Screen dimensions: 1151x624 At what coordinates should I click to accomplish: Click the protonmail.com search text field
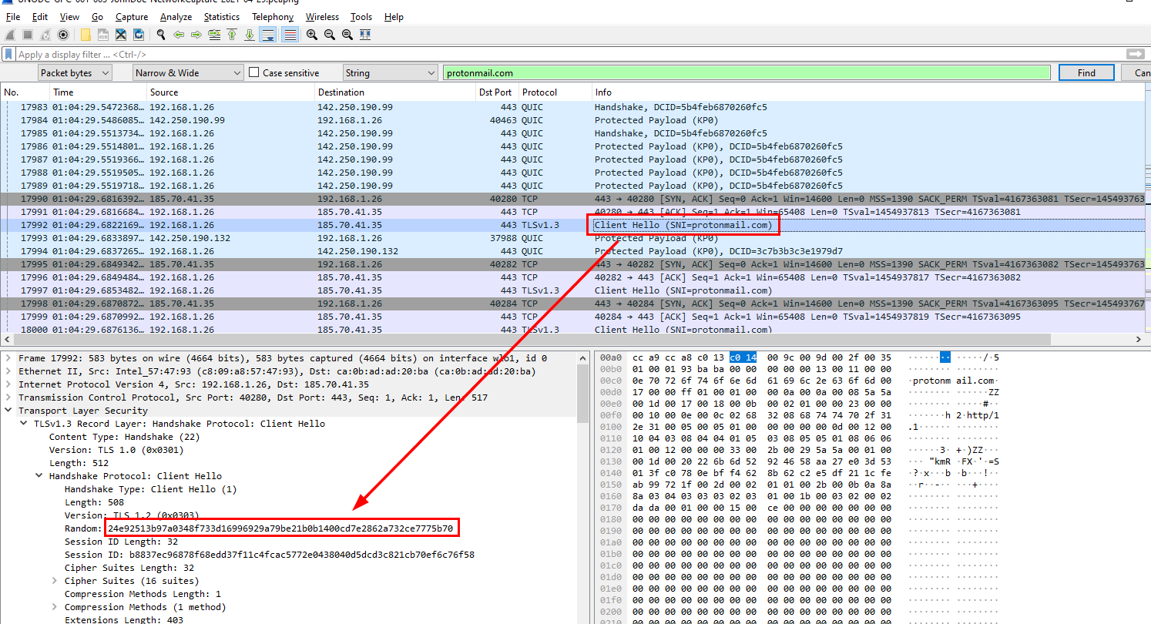746,73
